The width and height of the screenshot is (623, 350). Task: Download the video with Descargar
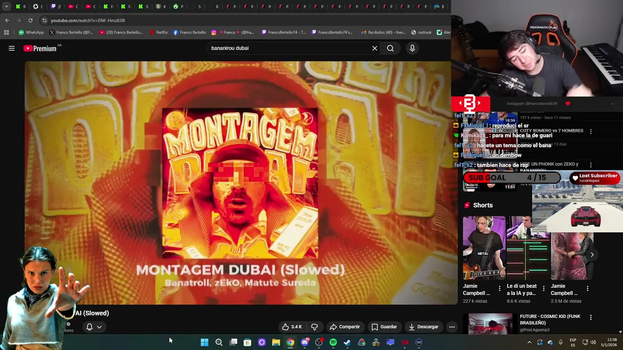click(423, 327)
